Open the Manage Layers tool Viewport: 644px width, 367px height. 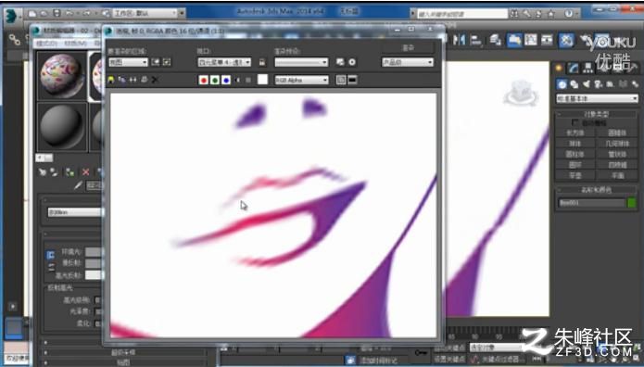tap(495, 40)
